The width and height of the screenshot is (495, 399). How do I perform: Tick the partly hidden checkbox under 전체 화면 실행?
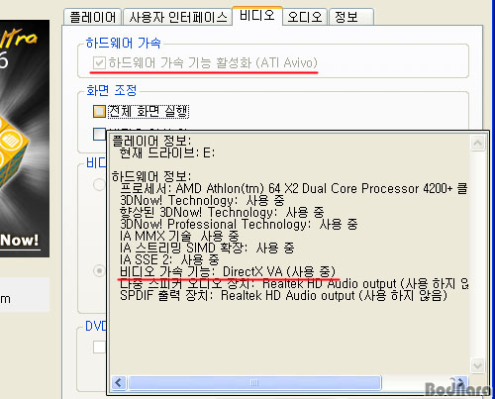point(99,134)
